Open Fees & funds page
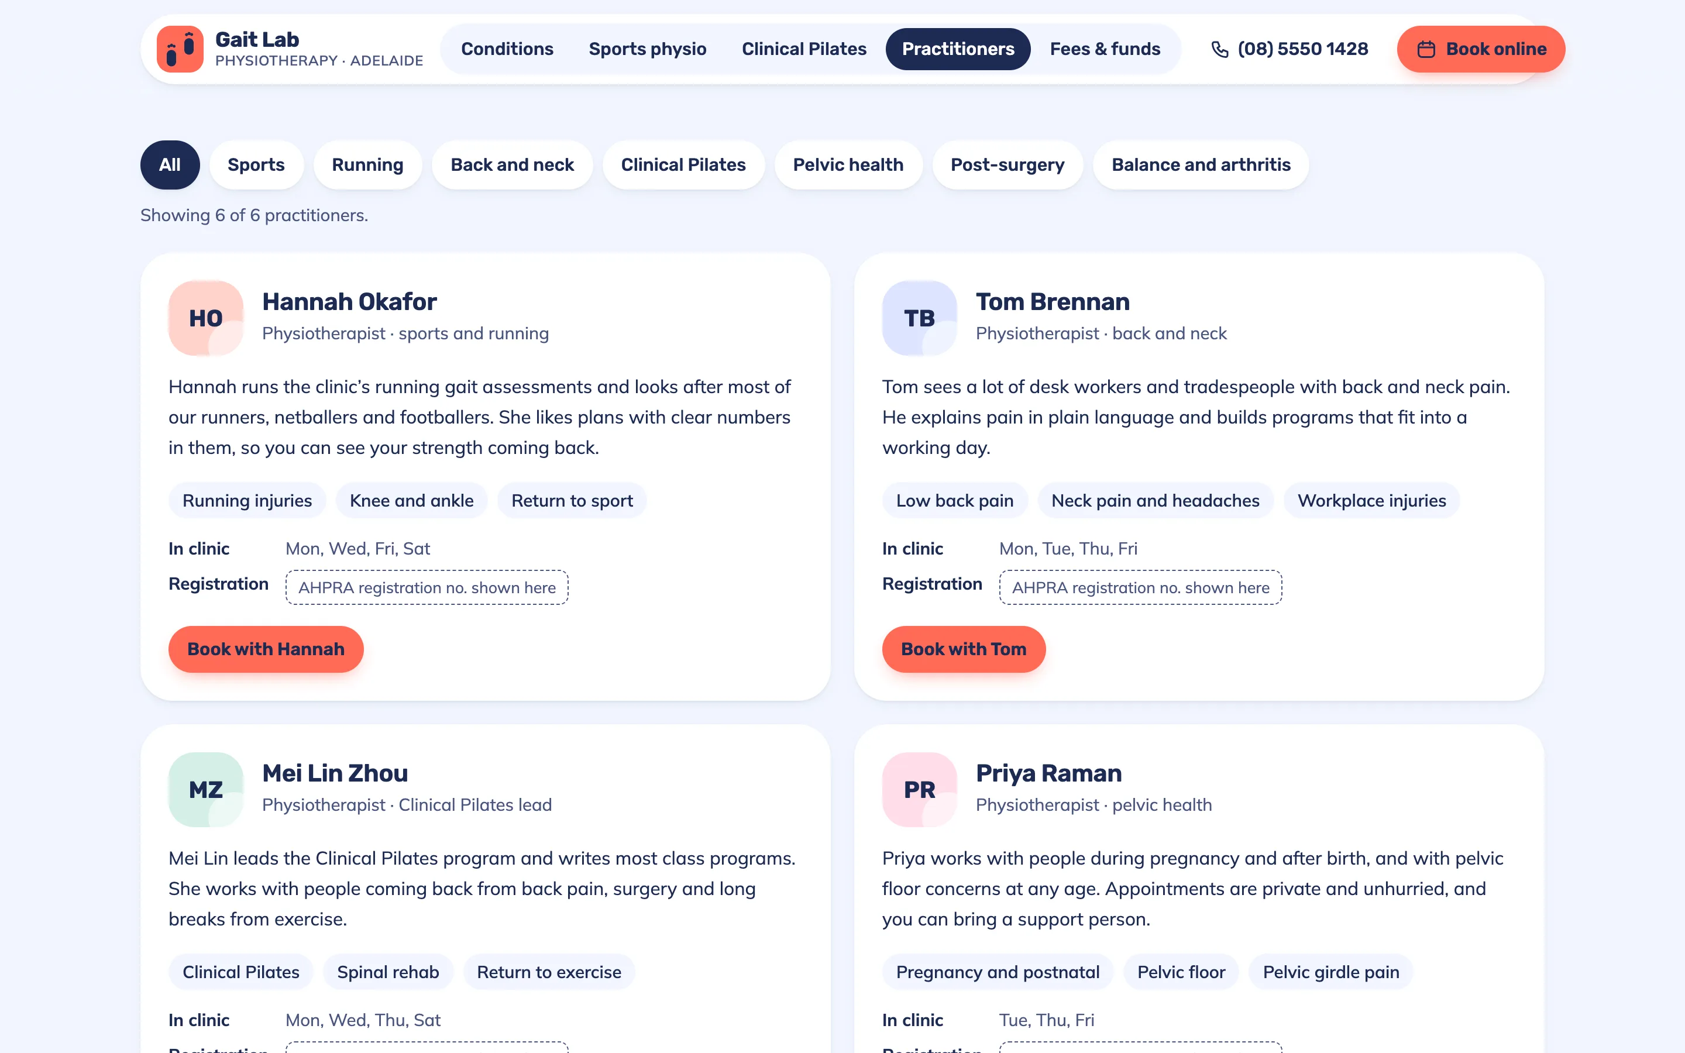Image resolution: width=1685 pixels, height=1053 pixels. click(1105, 50)
